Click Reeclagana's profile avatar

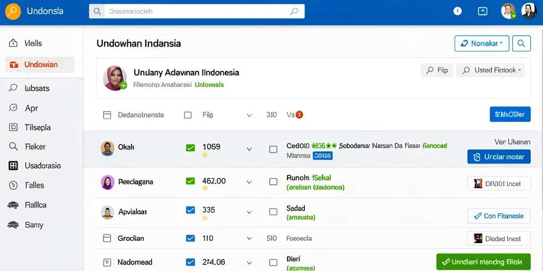[x=108, y=182]
